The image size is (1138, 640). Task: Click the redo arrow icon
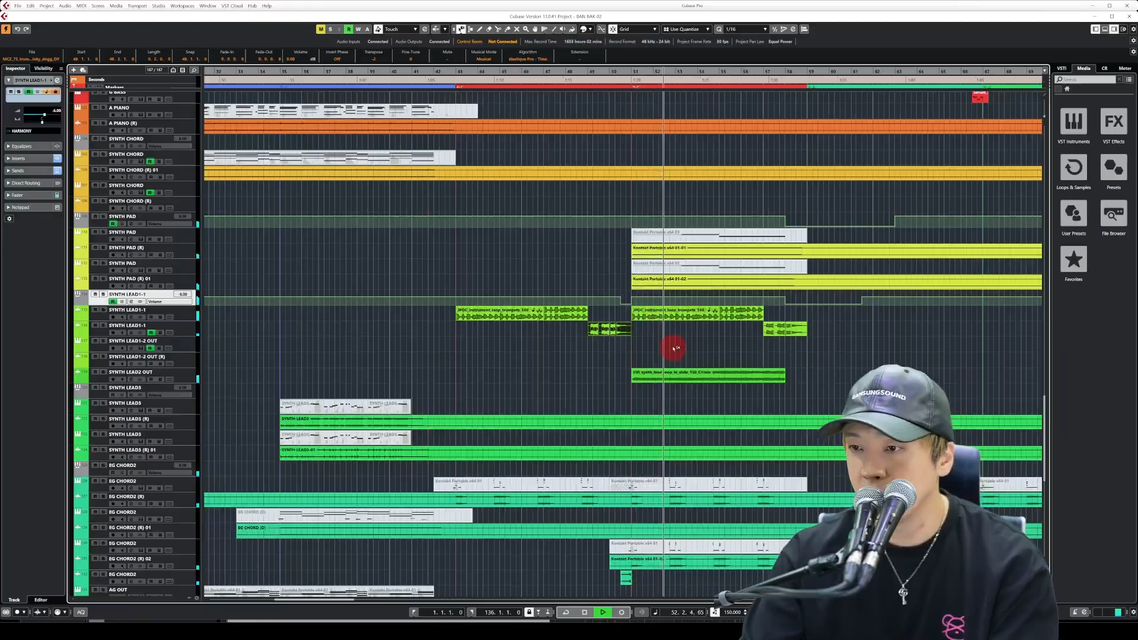26,29
